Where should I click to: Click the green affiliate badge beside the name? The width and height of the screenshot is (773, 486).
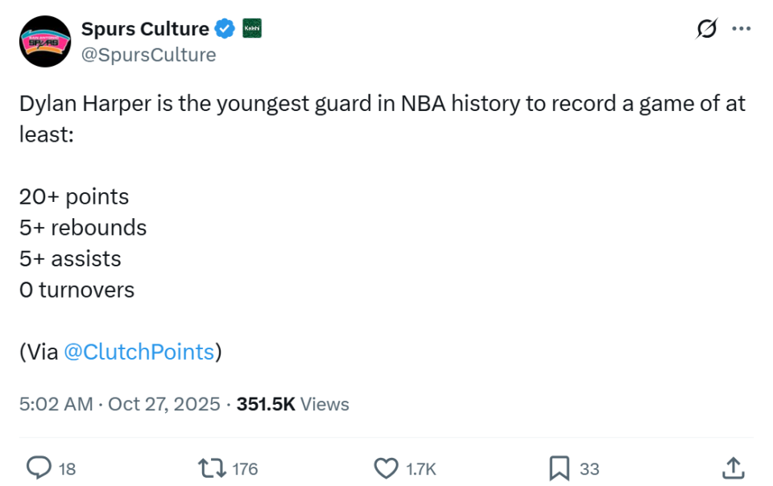[252, 29]
